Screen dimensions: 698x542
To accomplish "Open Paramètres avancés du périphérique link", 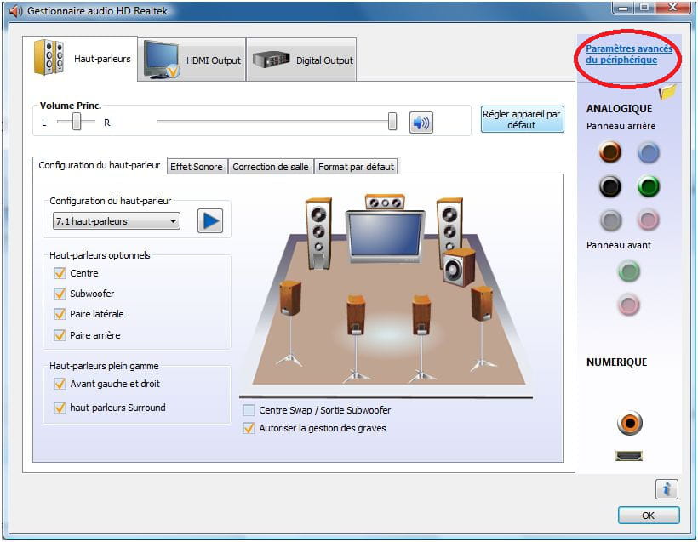I will click(x=628, y=54).
